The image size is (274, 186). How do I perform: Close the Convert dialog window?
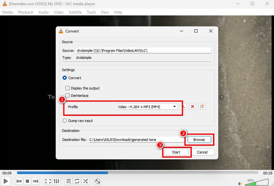tap(211, 31)
